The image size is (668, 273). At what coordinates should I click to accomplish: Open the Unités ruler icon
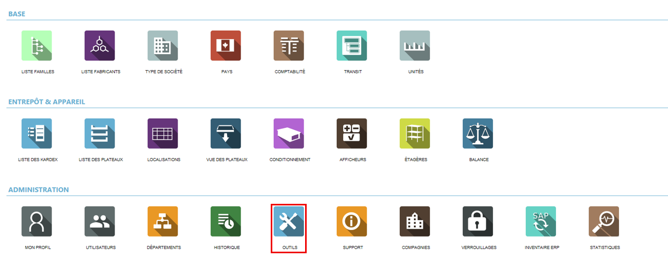pyautogui.click(x=415, y=46)
